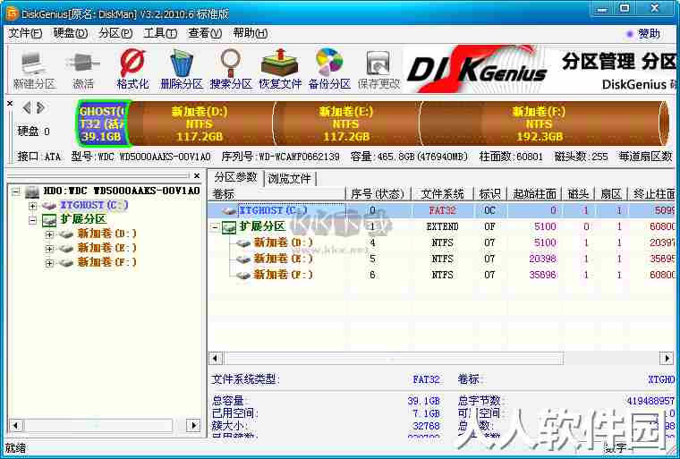
Task: Click left tree scrollbar left arrow
Action: (x=16, y=425)
